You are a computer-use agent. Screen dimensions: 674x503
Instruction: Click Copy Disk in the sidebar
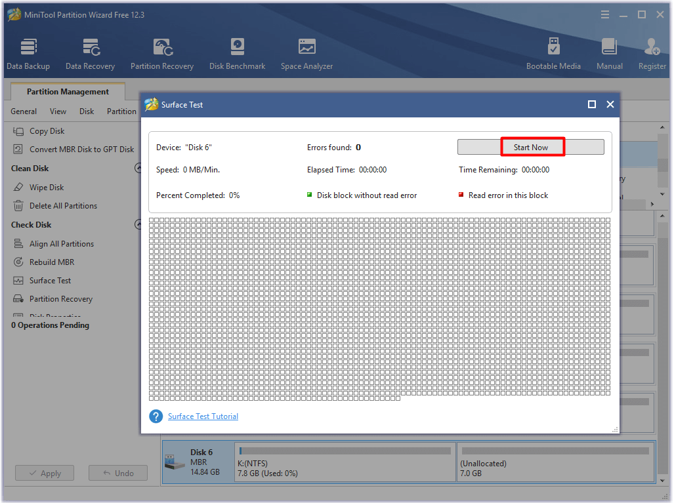click(x=47, y=131)
